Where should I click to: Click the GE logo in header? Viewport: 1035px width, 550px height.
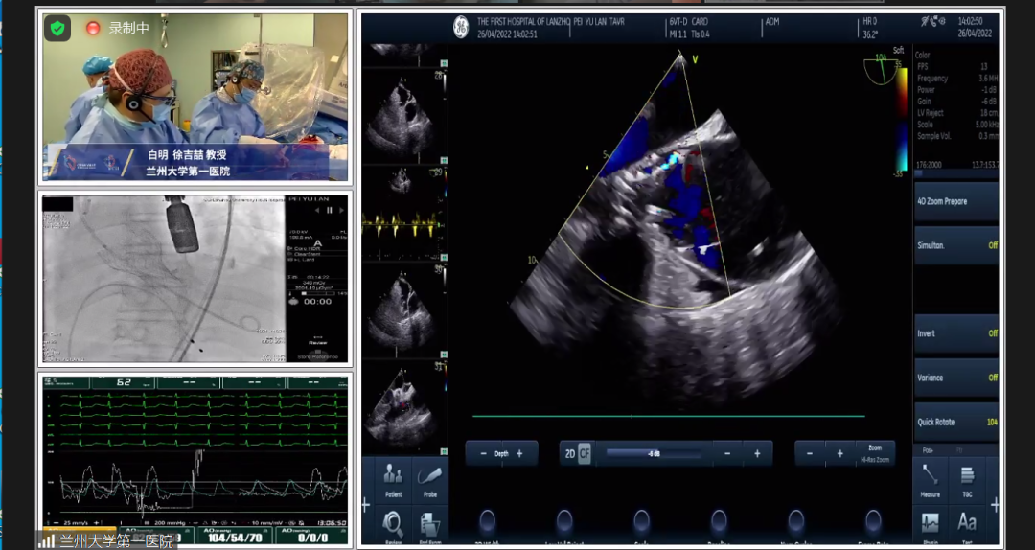[460, 27]
